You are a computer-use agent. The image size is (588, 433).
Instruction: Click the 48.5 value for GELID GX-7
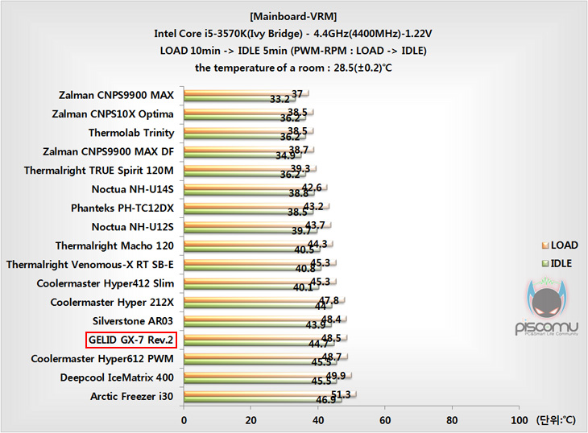point(331,338)
